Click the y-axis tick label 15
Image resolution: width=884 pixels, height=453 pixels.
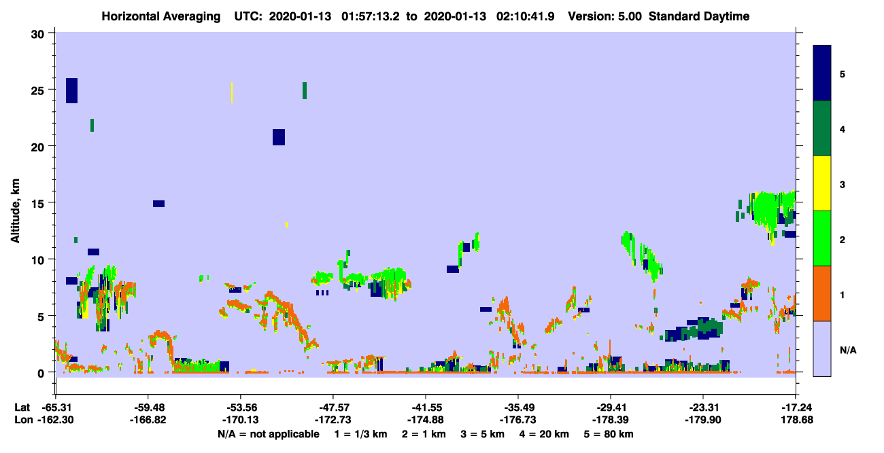[38, 203]
